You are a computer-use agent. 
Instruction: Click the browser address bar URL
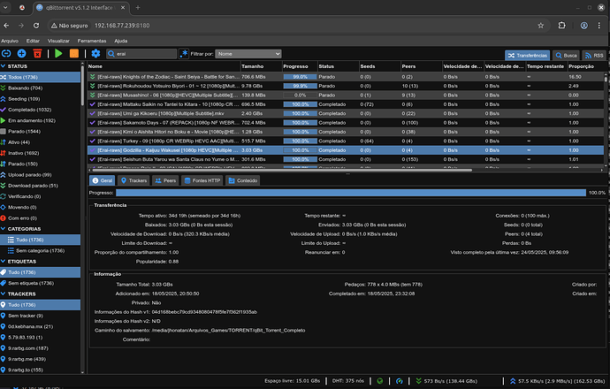(122, 26)
